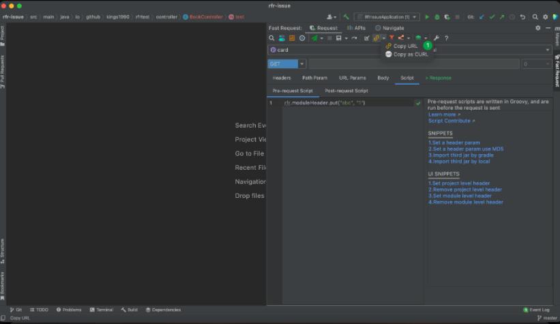This screenshot has width=560, height=324.
Task: Click the build hammer icon
Action: pos(347,16)
